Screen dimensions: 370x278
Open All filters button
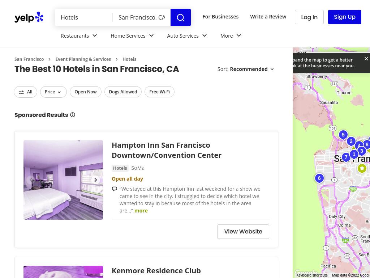[26, 92]
